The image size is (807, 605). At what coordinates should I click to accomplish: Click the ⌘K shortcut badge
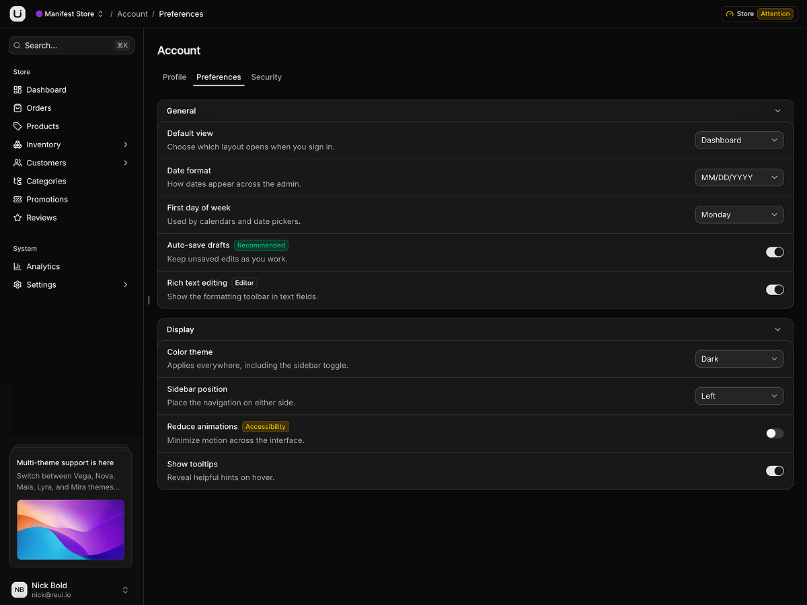[x=122, y=45]
